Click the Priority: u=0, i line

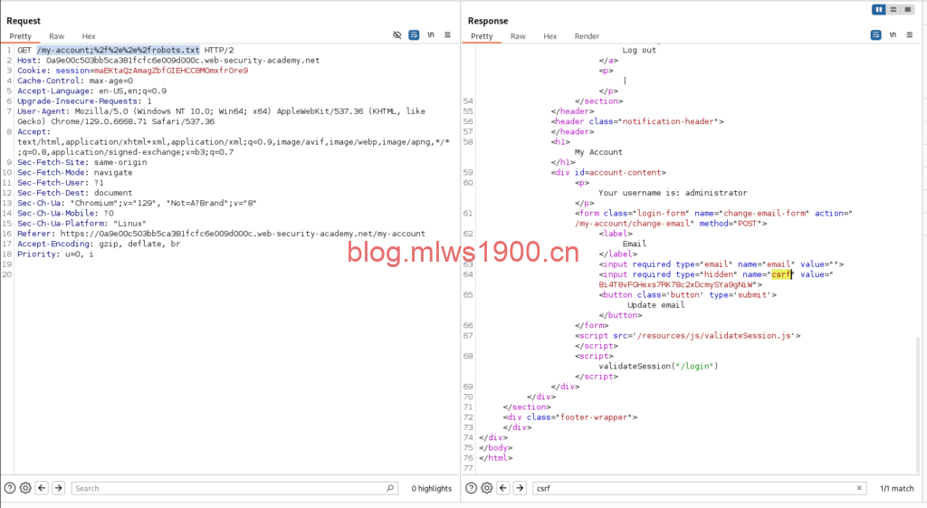pos(55,254)
